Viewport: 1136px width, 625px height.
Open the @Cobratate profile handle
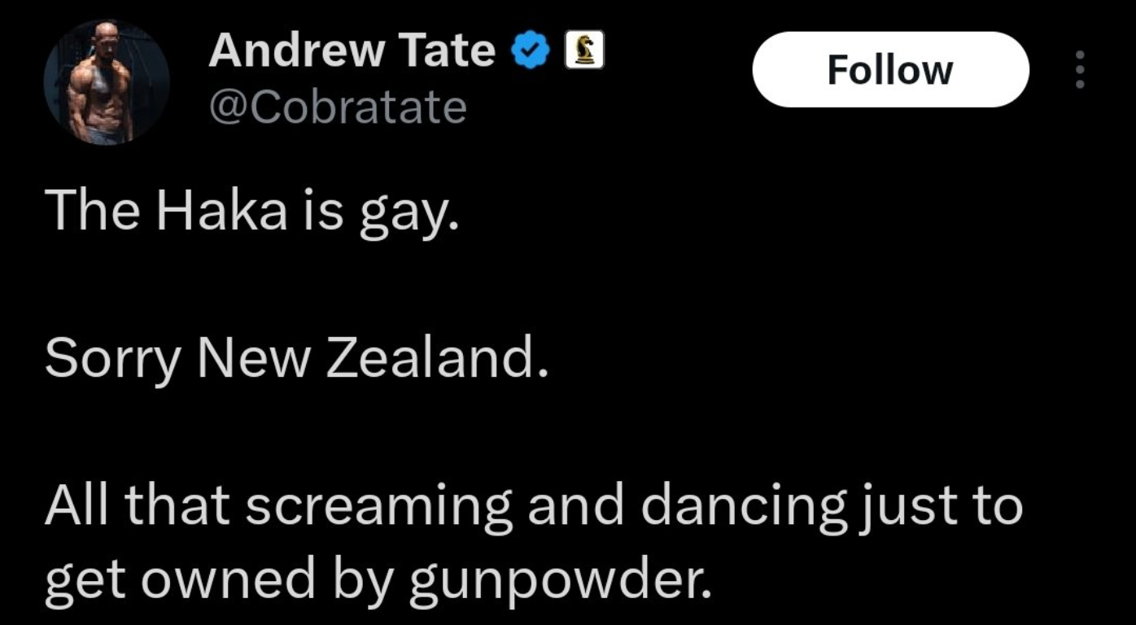pyautogui.click(x=337, y=104)
